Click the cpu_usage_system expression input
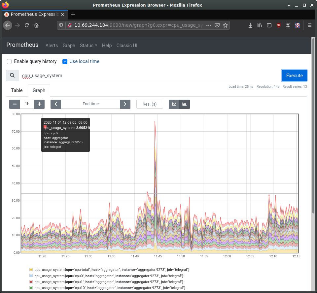Image resolution: width=317 pixels, height=293 pixels. [150, 76]
